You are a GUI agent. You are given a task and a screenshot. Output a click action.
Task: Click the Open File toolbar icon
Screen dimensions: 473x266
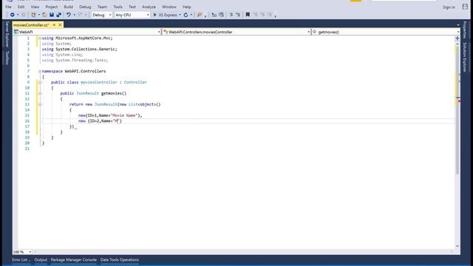click(44, 15)
